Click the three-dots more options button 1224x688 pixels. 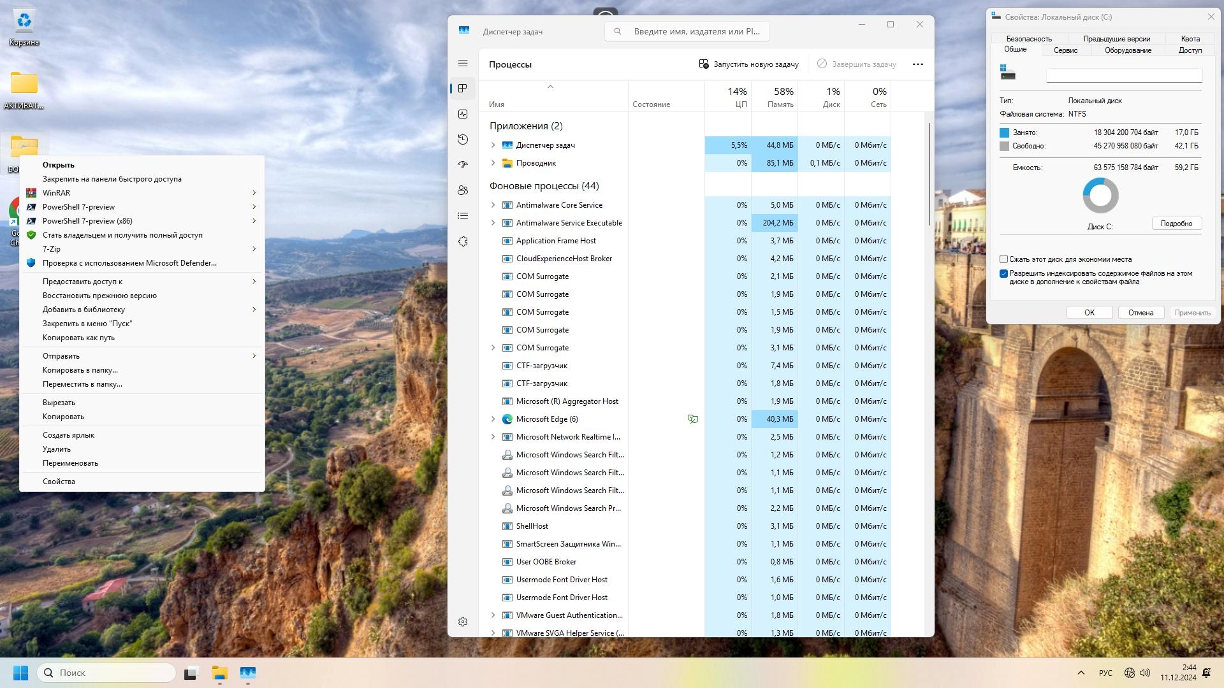point(917,64)
